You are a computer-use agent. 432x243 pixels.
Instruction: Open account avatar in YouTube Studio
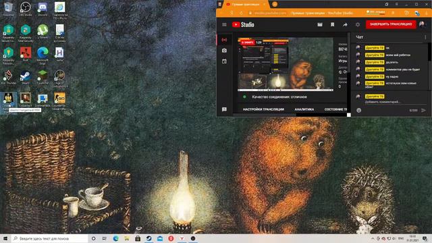coord(422,24)
